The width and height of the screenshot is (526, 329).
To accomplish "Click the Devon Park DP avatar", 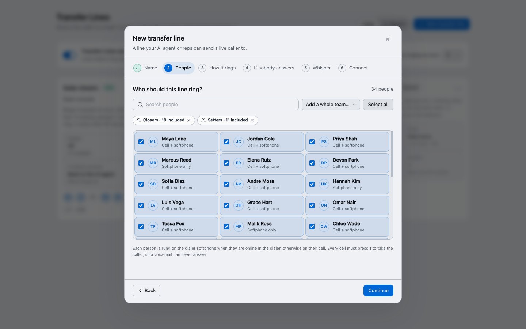I will [x=324, y=163].
